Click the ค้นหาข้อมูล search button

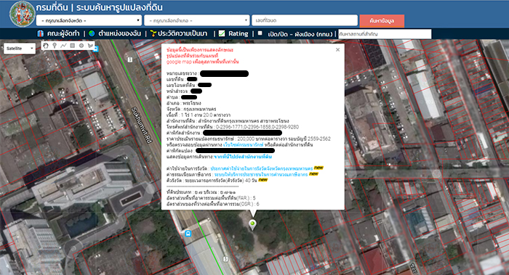tap(382, 21)
